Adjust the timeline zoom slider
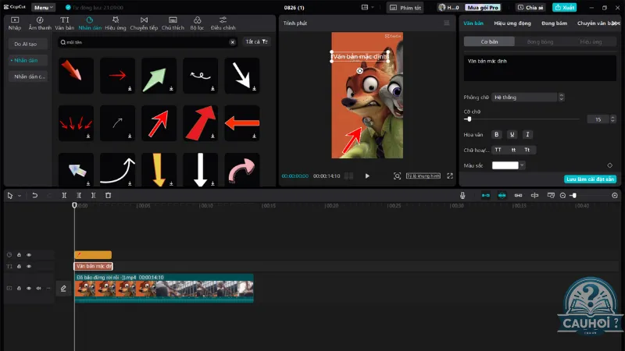This screenshot has height=351, width=625. 574,196
